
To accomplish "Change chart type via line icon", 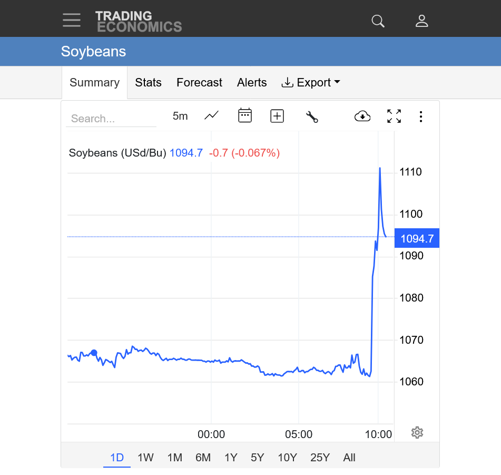I will [212, 116].
